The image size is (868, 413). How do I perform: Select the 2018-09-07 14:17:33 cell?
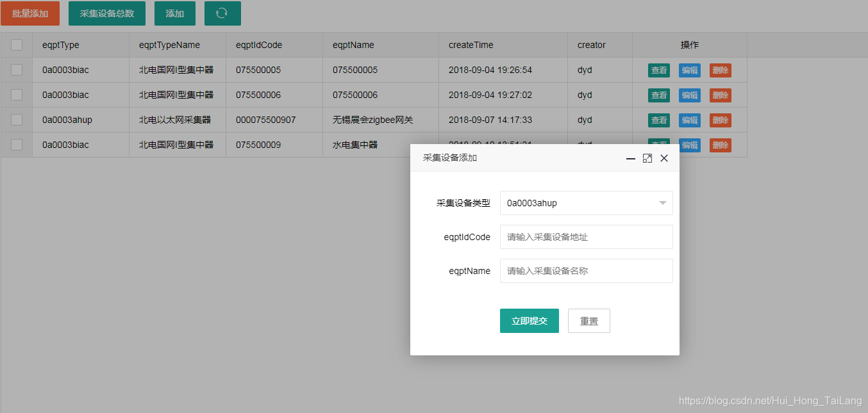503,120
